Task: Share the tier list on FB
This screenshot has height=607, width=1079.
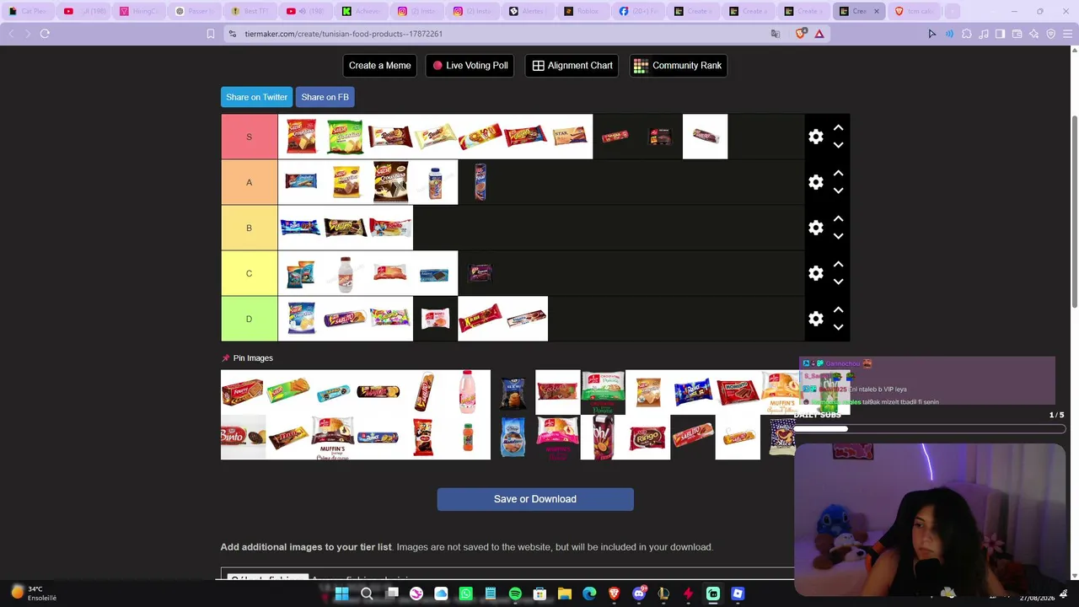Action: [325, 97]
